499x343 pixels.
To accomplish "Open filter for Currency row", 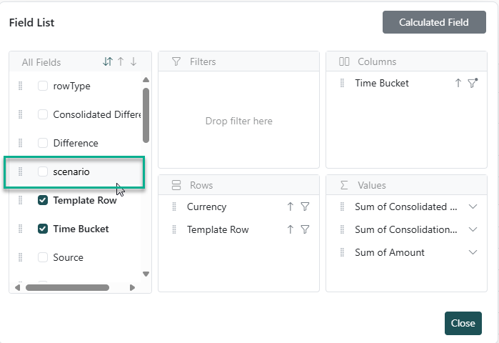I will coord(305,207).
